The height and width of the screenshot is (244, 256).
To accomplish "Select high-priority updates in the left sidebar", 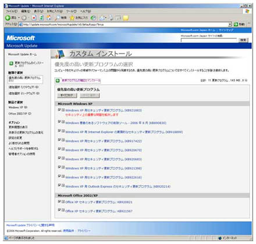I will click(25, 79).
